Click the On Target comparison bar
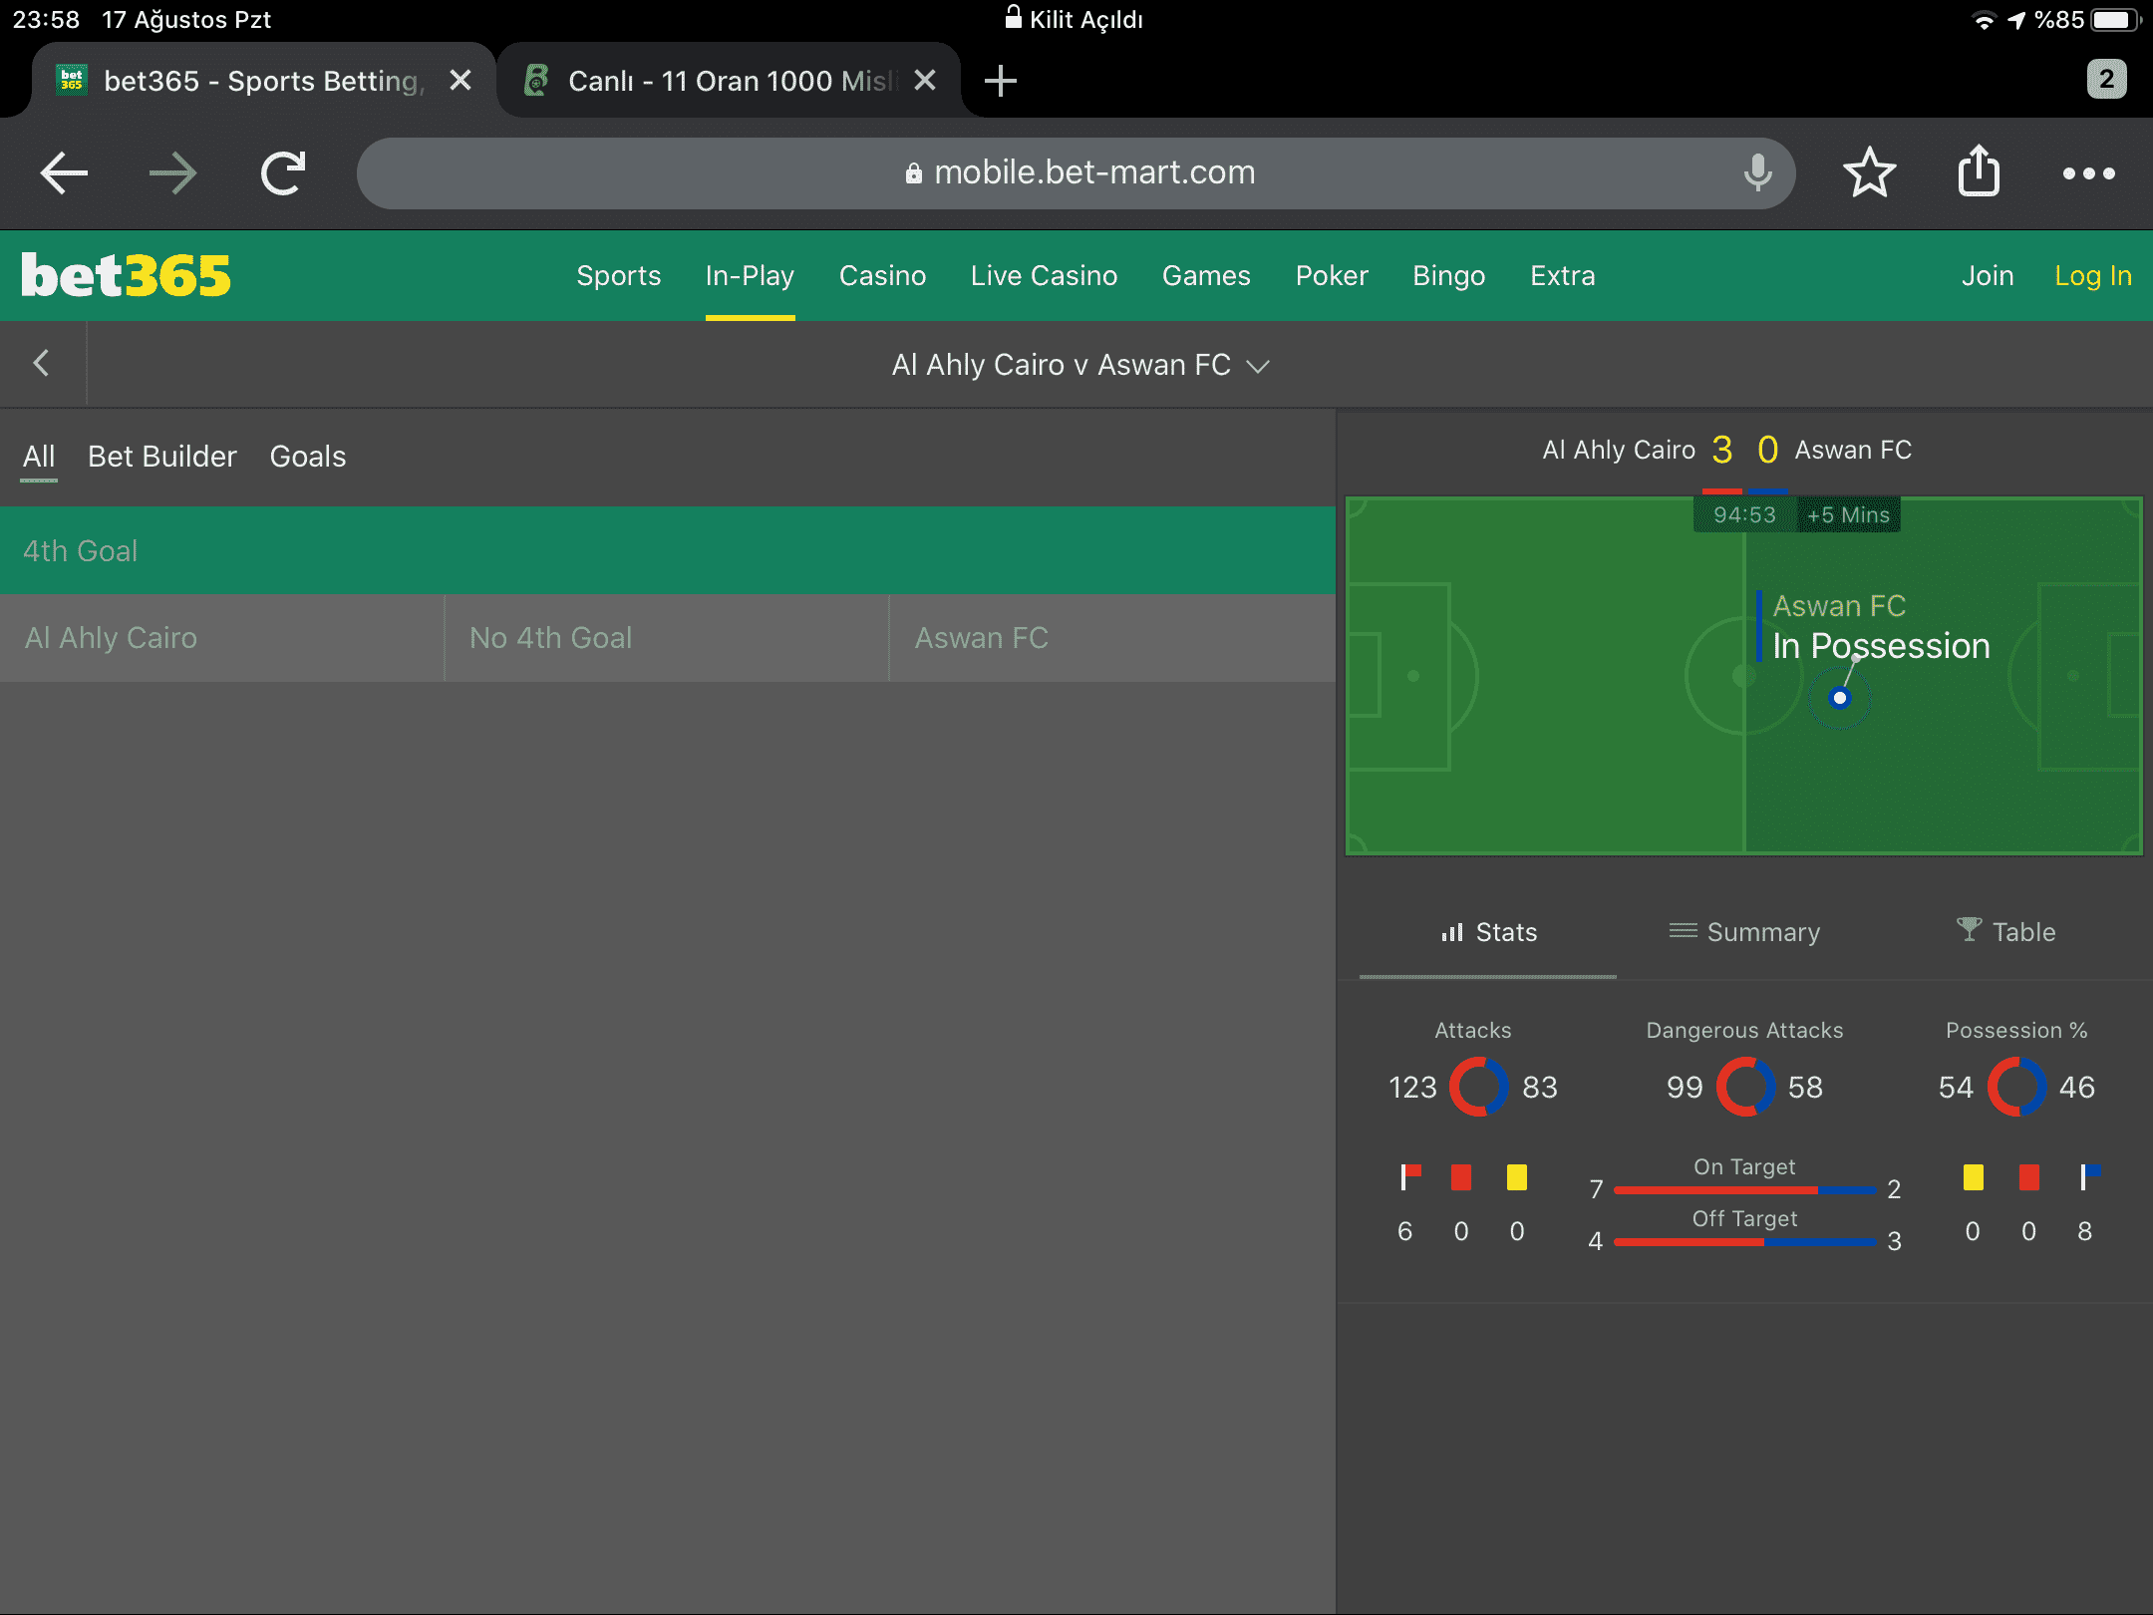 (x=1744, y=1189)
